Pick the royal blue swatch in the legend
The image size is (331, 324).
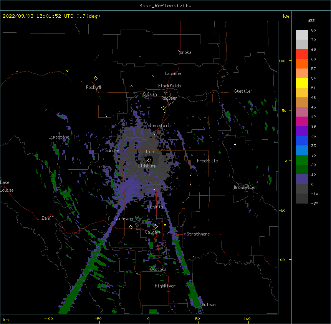(302, 140)
